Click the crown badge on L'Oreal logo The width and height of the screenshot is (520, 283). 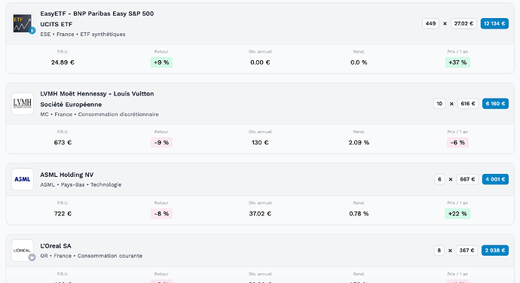[x=32, y=257]
